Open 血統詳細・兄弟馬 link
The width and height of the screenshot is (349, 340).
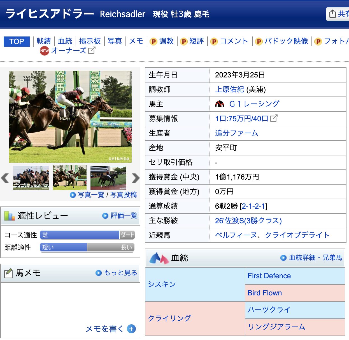click(316, 258)
